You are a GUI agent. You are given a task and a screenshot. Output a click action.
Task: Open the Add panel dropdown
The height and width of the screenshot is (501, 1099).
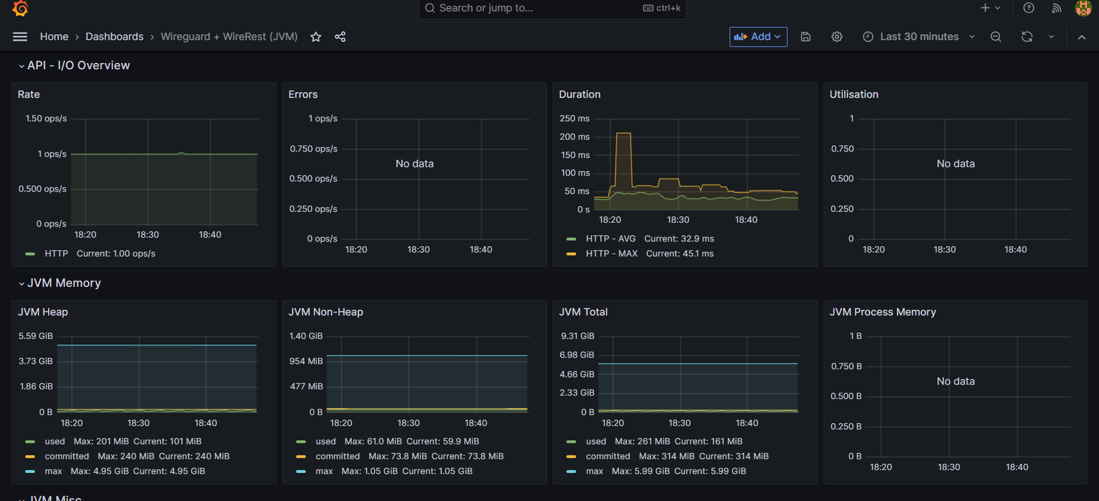pyautogui.click(x=758, y=37)
